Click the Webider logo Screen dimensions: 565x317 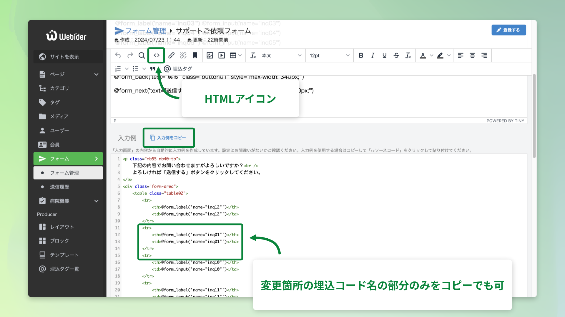(x=66, y=36)
